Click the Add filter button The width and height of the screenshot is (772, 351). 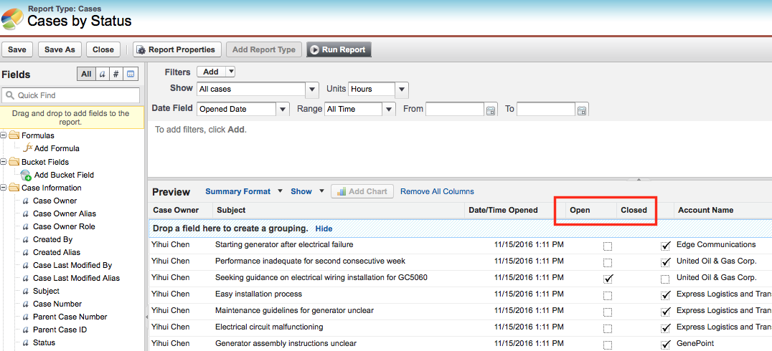[x=211, y=72]
